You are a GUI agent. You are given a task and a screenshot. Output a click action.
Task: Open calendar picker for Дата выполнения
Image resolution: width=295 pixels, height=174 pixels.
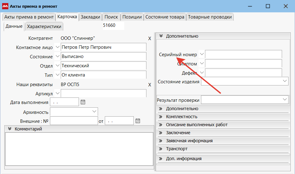point(83,102)
